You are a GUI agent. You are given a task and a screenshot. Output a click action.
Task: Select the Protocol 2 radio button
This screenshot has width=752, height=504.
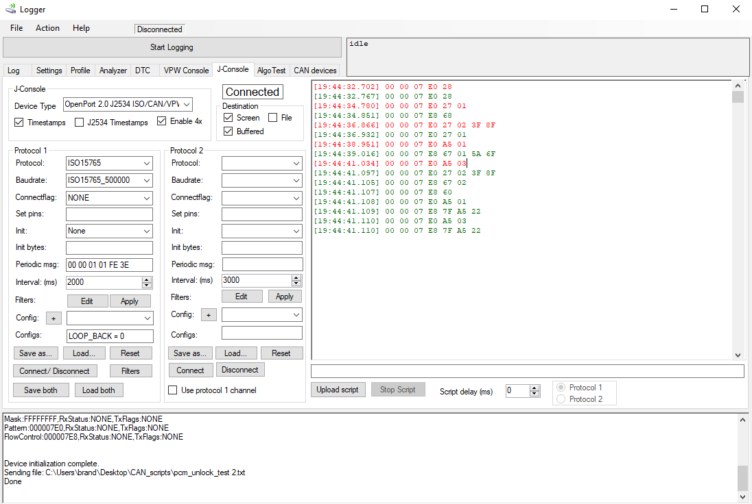pyautogui.click(x=561, y=399)
